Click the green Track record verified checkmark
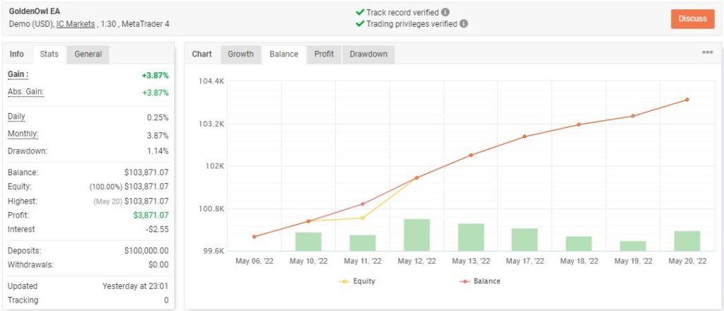Image resolution: width=724 pixels, height=311 pixels. 360,12
